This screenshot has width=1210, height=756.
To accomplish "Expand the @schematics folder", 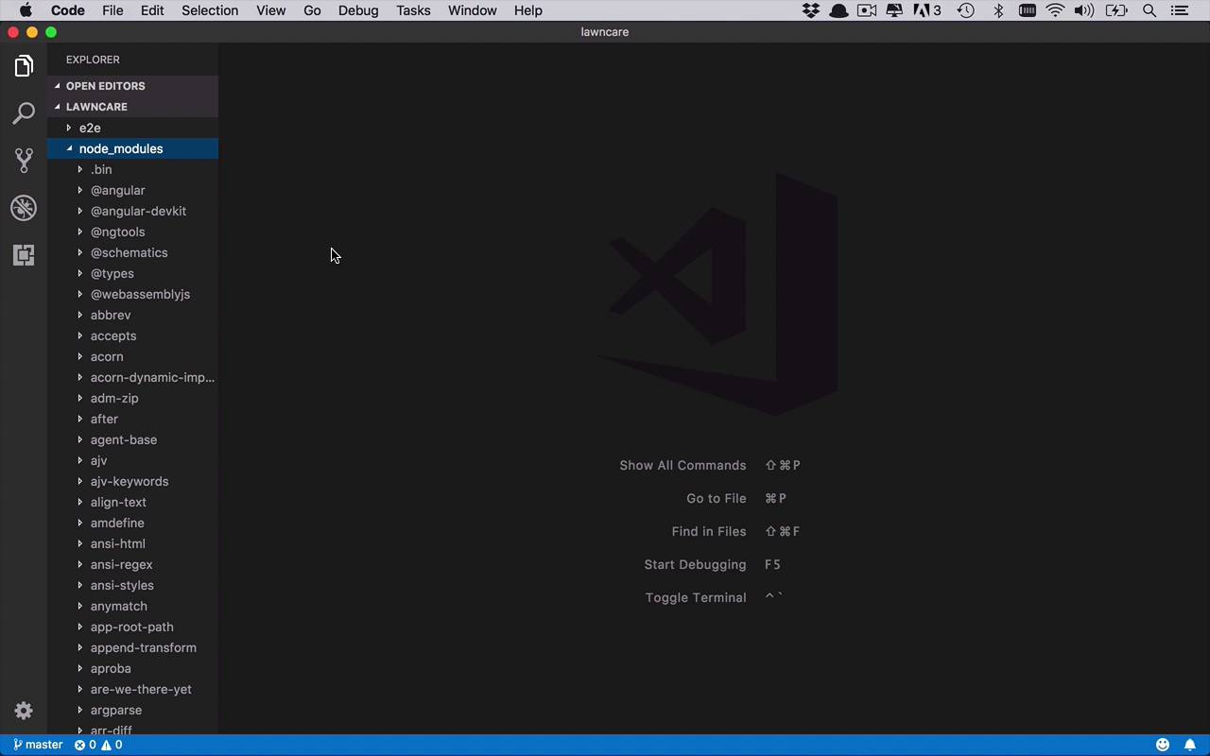I will pos(129,252).
